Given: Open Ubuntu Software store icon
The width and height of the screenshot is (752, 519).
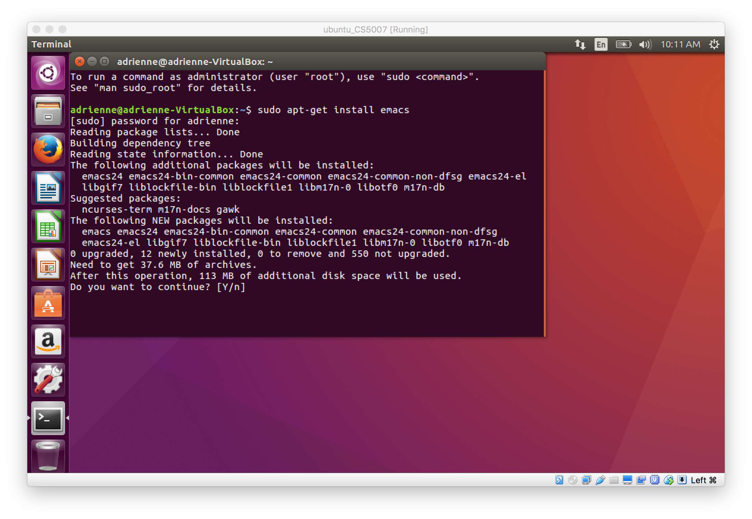Looking at the screenshot, I should click(48, 303).
